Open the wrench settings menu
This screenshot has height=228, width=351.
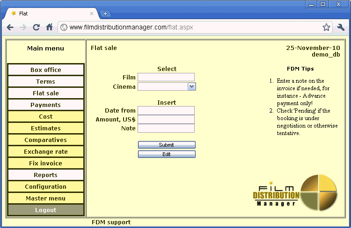click(341, 28)
